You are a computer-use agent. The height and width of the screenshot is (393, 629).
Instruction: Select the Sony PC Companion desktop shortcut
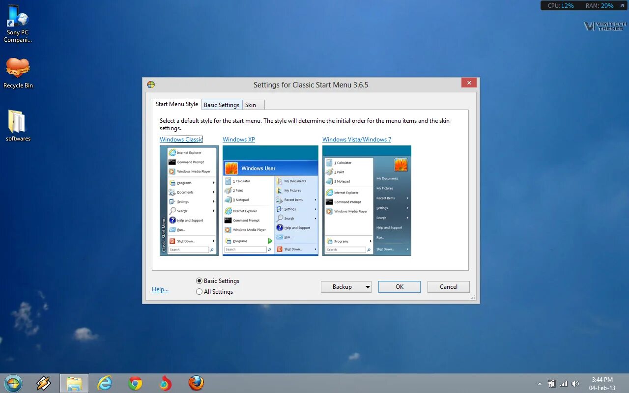pyautogui.click(x=18, y=24)
